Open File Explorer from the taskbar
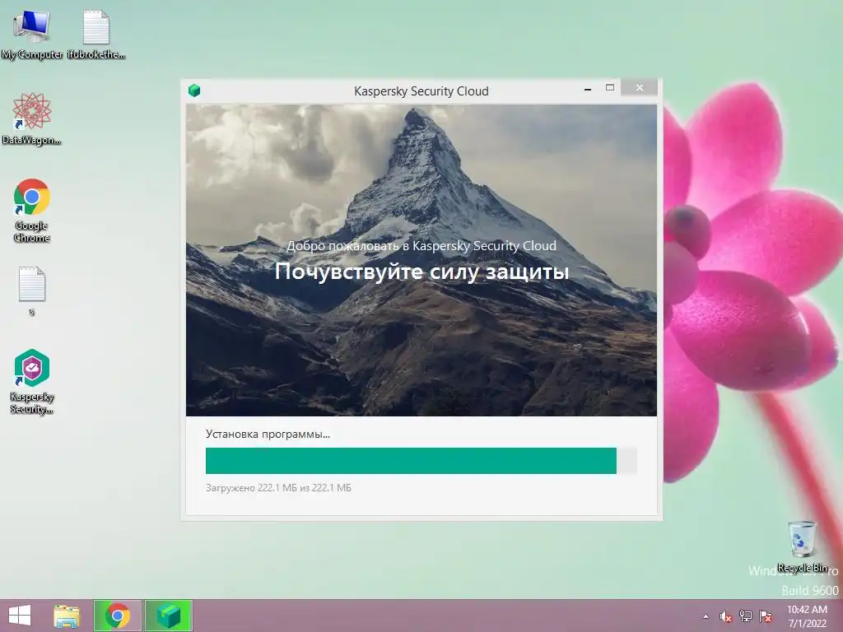This screenshot has width=843, height=632. point(67,616)
